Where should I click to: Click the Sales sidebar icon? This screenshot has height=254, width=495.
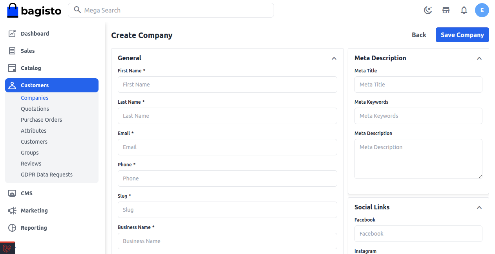(x=12, y=51)
